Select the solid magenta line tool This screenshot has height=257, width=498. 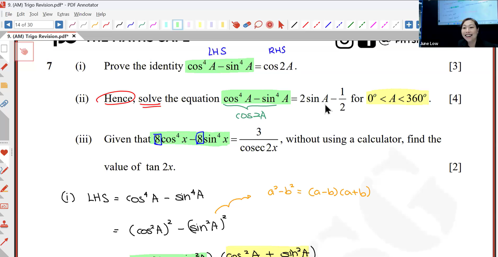click(x=373, y=25)
